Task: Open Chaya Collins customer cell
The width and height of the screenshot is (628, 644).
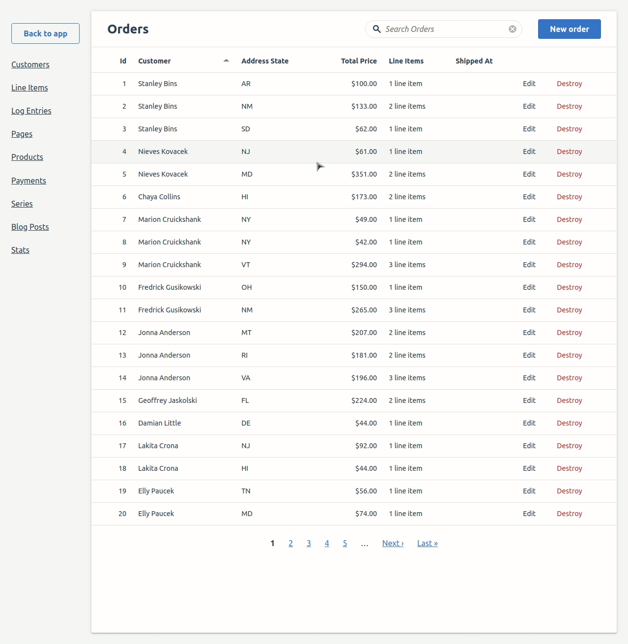Action: point(159,197)
